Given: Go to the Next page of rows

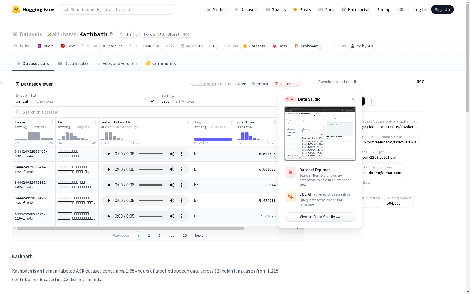Looking at the screenshot, I should (202, 235).
